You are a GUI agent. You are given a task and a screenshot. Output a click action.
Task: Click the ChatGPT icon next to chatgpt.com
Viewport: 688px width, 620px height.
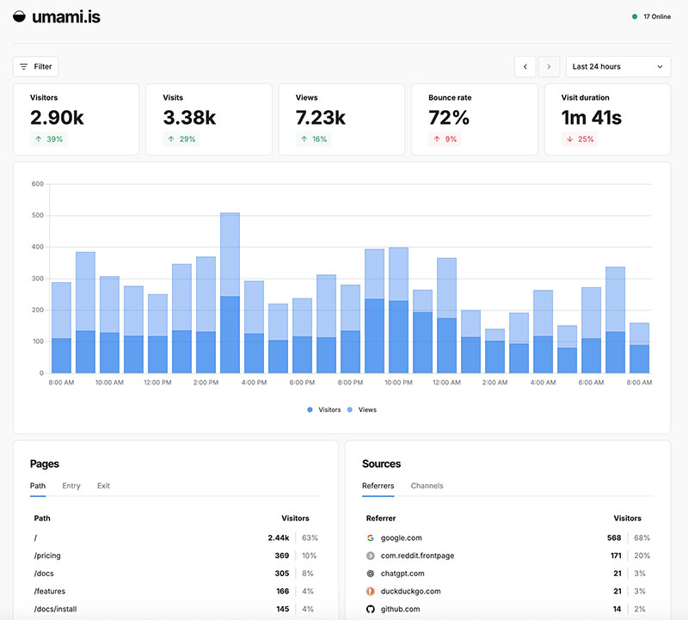pyautogui.click(x=370, y=573)
